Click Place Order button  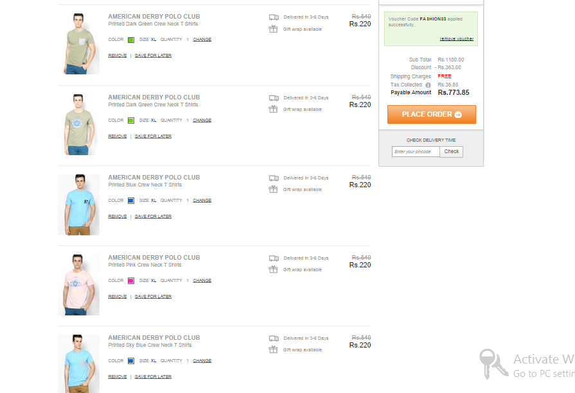432,115
